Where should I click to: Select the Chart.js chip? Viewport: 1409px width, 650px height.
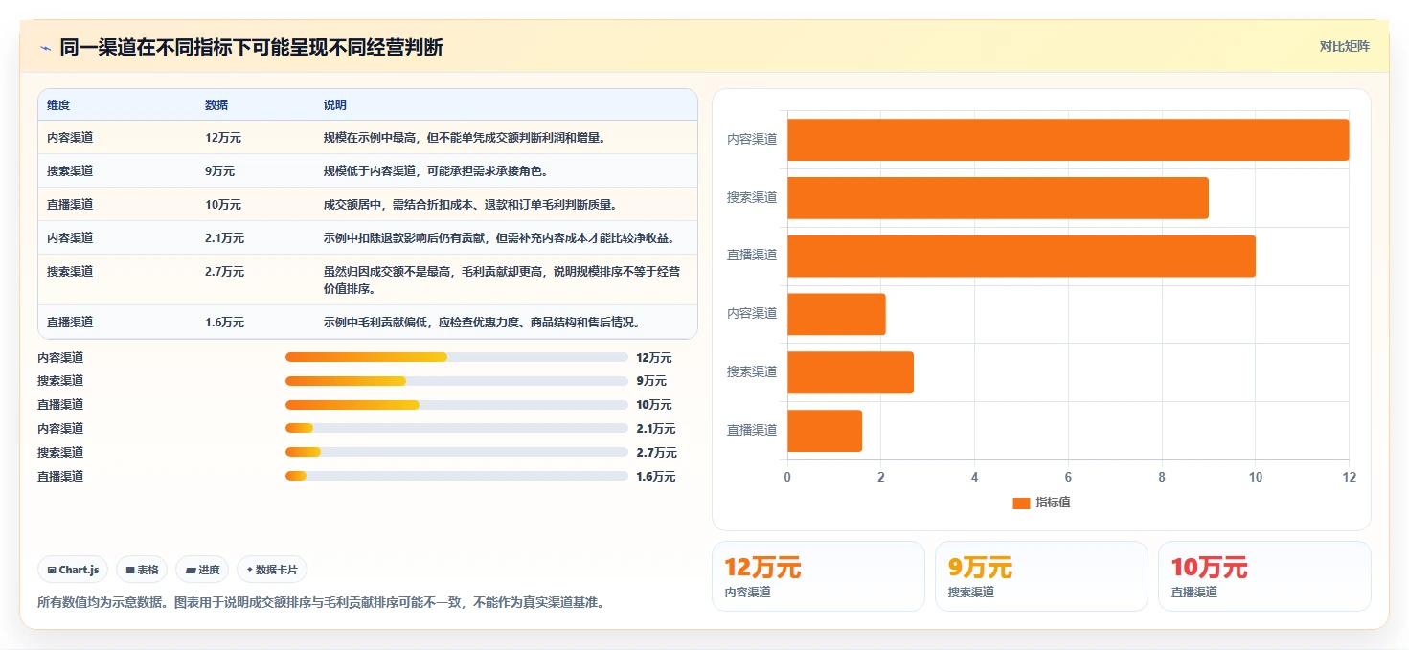74,570
